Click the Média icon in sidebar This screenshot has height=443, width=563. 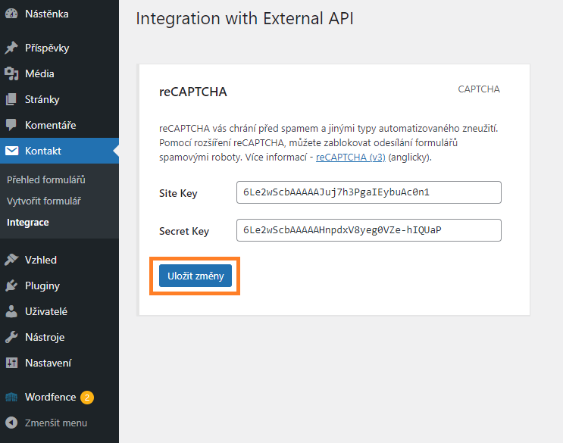[11, 73]
